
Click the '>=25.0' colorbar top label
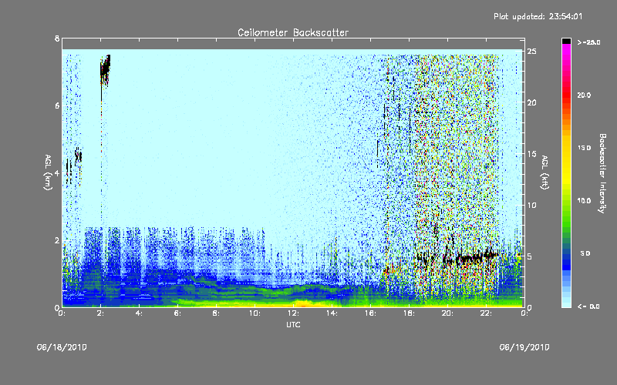588,42
